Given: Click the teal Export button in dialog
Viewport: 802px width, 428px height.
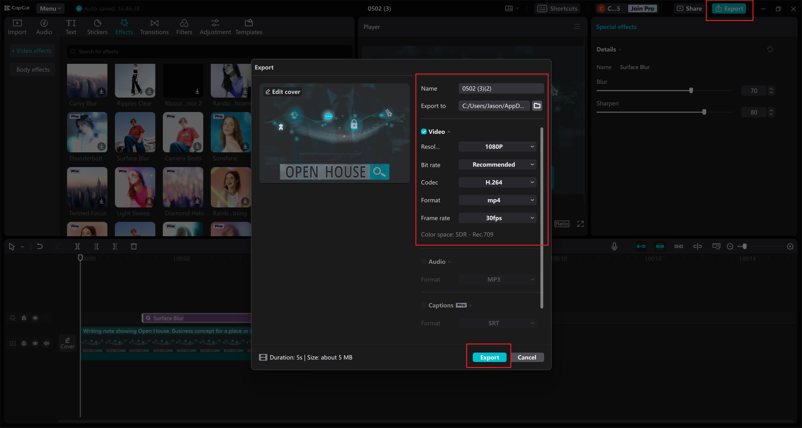Looking at the screenshot, I should tap(489, 357).
